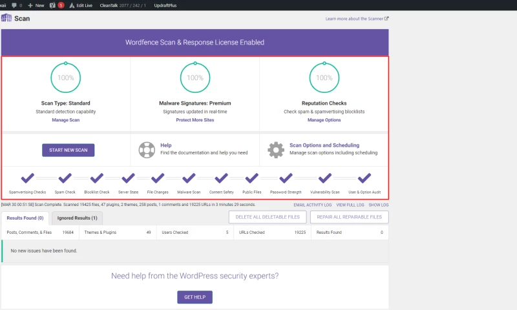Click the Show Log link
The width and height of the screenshot is (517, 310).
tap(379, 205)
